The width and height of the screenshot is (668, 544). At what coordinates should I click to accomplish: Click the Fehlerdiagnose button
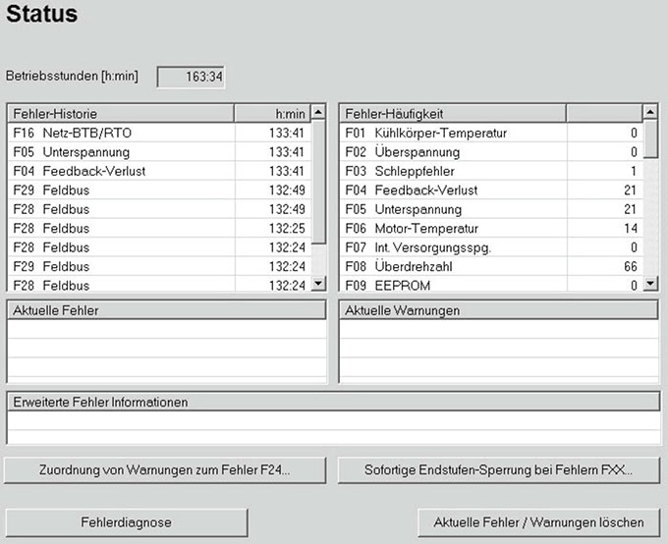127,522
